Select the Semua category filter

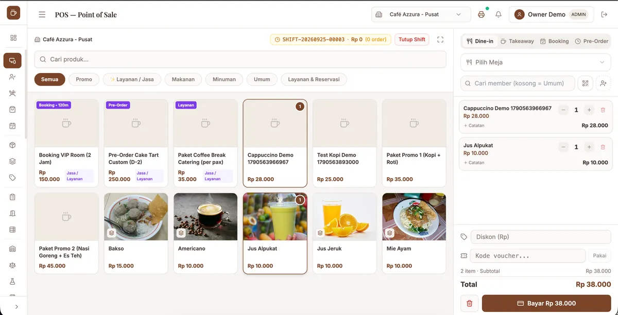pos(50,79)
